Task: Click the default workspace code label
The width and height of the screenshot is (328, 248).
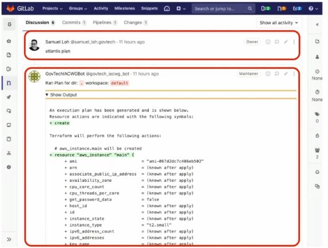Action: 119,83
